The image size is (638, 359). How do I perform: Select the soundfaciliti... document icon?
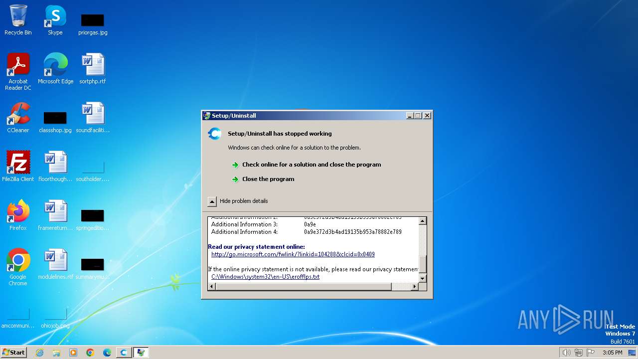(x=93, y=117)
